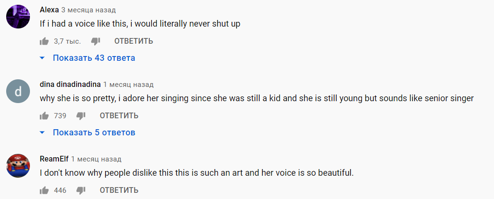Viewport: 494px width, 199px height.
Task: Like Alexa's comment with thumbs up
Action: (45, 41)
